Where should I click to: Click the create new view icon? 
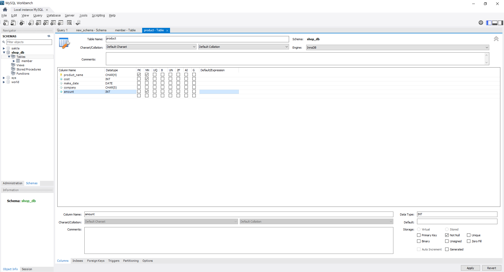(46, 23)
